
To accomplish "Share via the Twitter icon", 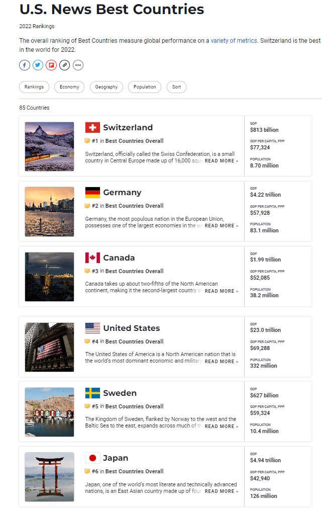I will (38, 65).
